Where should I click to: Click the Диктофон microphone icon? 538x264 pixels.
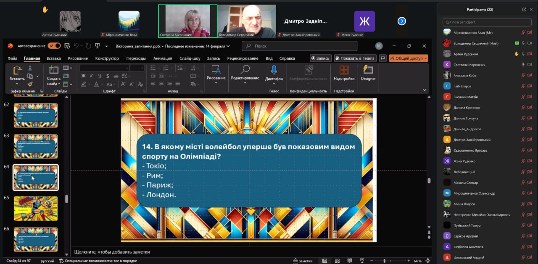click(x=274, y=70)
